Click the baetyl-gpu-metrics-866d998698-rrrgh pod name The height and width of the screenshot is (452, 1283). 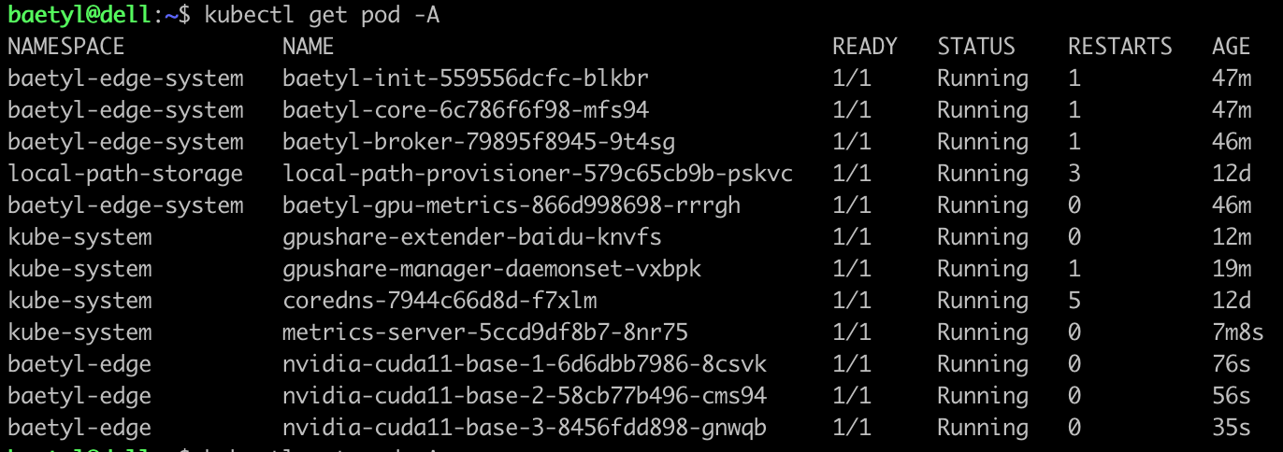click(512, 205)
